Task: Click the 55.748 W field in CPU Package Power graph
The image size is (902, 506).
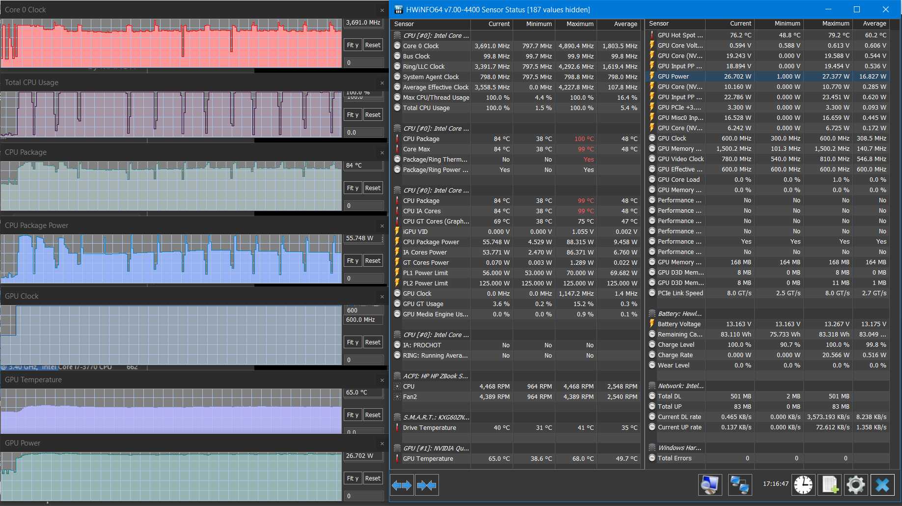Action: tap(363, 238)
